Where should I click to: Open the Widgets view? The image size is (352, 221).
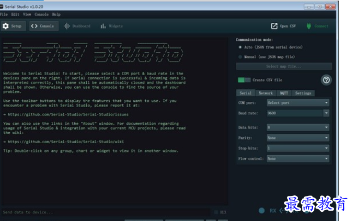111,26
